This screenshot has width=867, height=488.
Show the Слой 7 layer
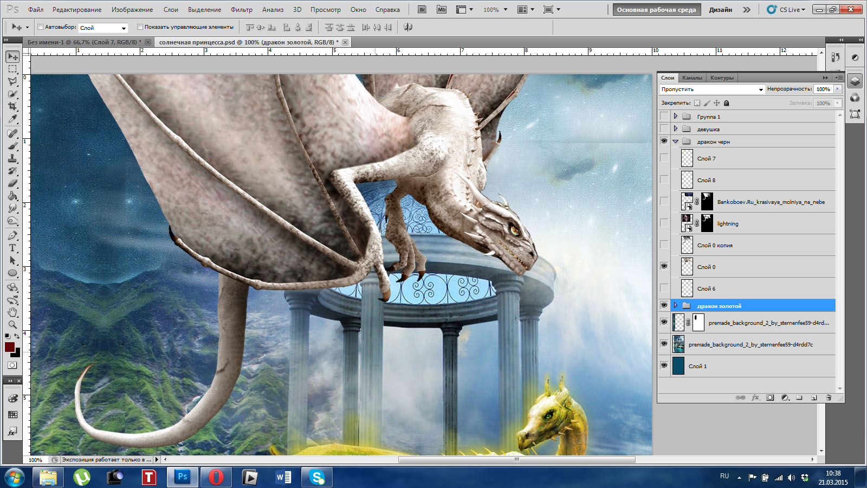click(x=664, y=158)
